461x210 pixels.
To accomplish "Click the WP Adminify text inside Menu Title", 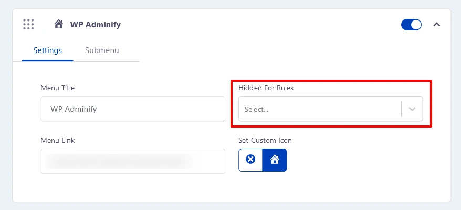I will [x=74, y=109].
